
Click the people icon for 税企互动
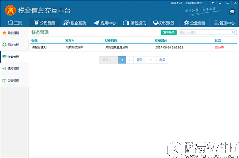(x=67, y=23)
